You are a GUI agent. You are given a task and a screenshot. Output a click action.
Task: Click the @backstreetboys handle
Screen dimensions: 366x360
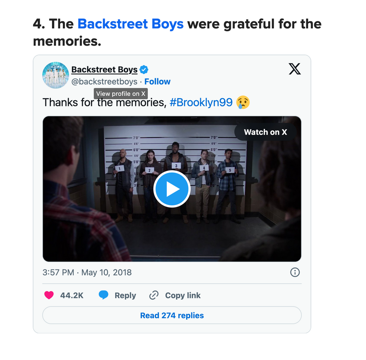(104, 82)
